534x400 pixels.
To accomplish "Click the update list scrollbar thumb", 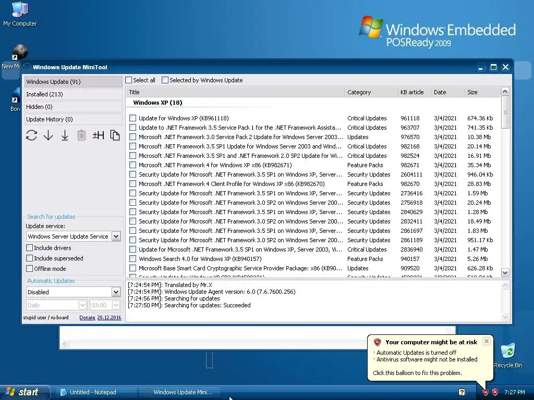I will coord(505,113).
